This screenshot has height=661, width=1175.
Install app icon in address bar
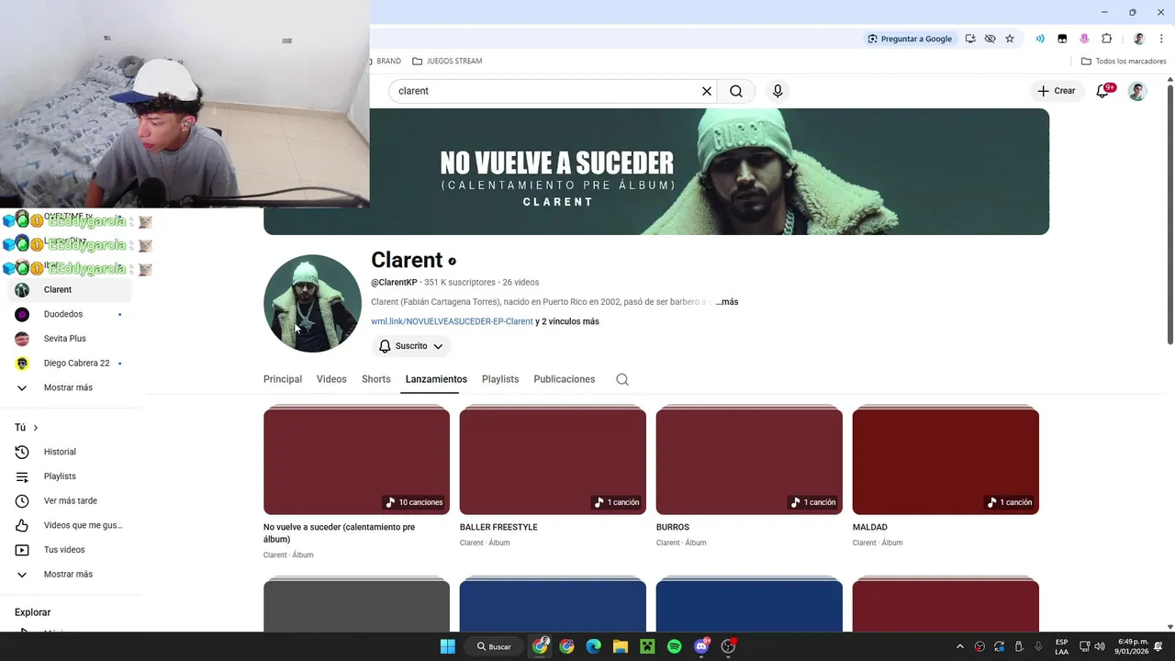(970, 39)
